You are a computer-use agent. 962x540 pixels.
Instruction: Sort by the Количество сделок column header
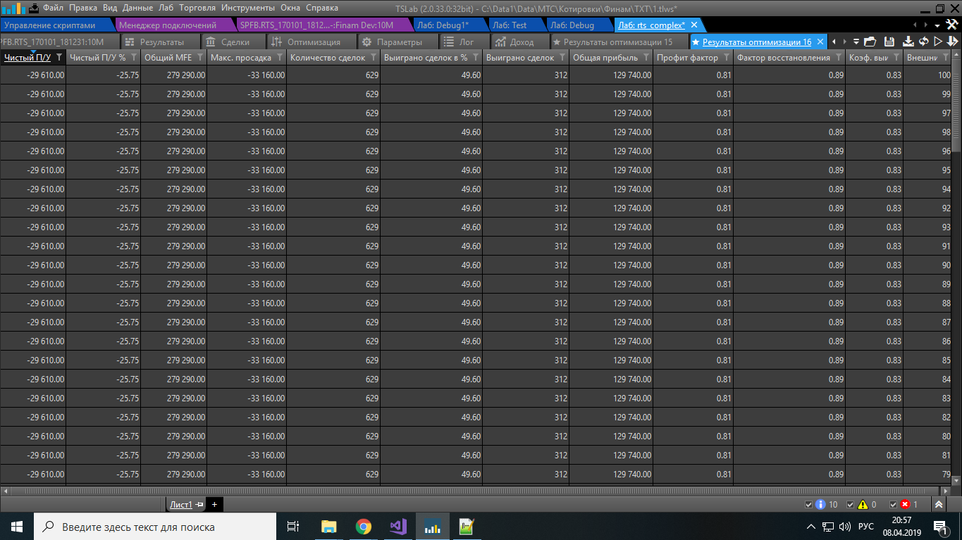click(x=328, y=58)
